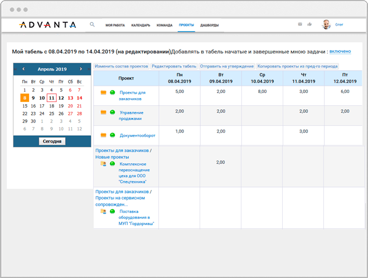Click green status ball of Управление продажами

point(113,113)
